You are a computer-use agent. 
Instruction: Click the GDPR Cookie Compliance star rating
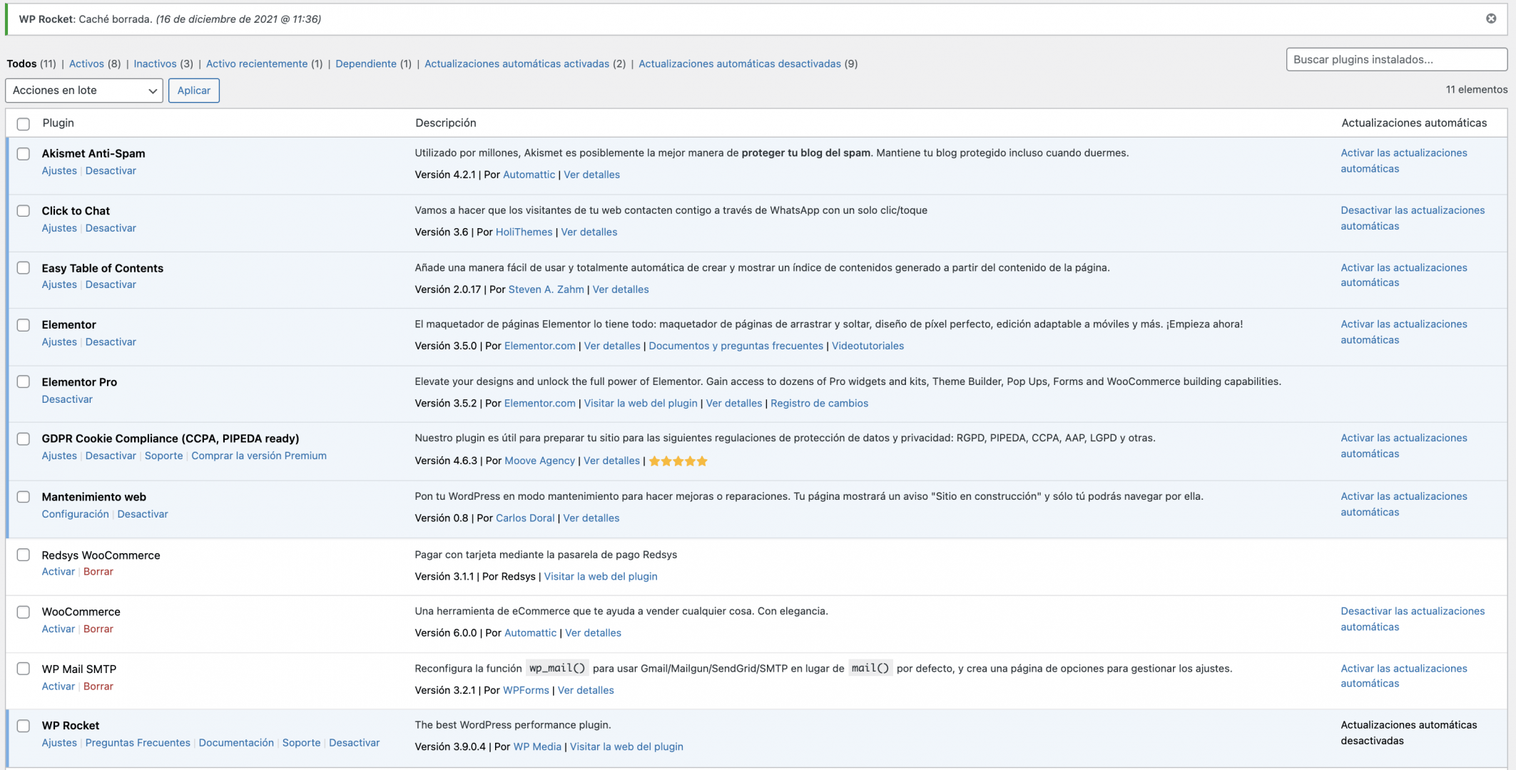tap(678, 461)
